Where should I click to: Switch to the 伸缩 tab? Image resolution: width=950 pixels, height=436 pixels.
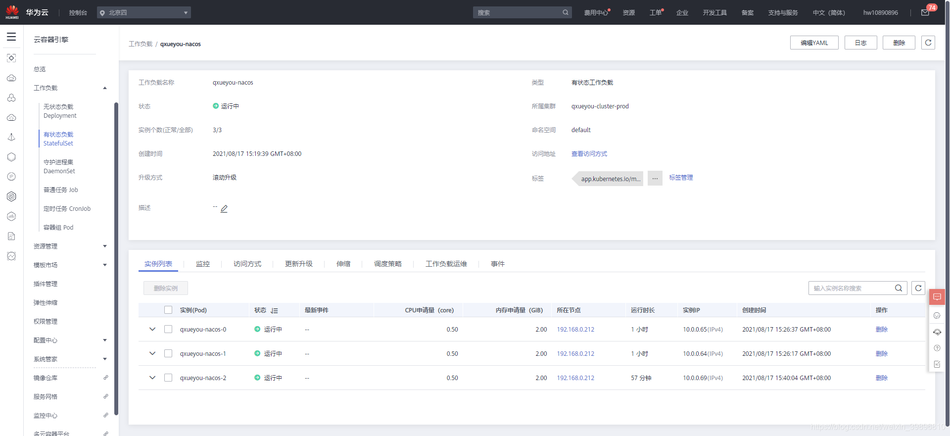[343, 264]
